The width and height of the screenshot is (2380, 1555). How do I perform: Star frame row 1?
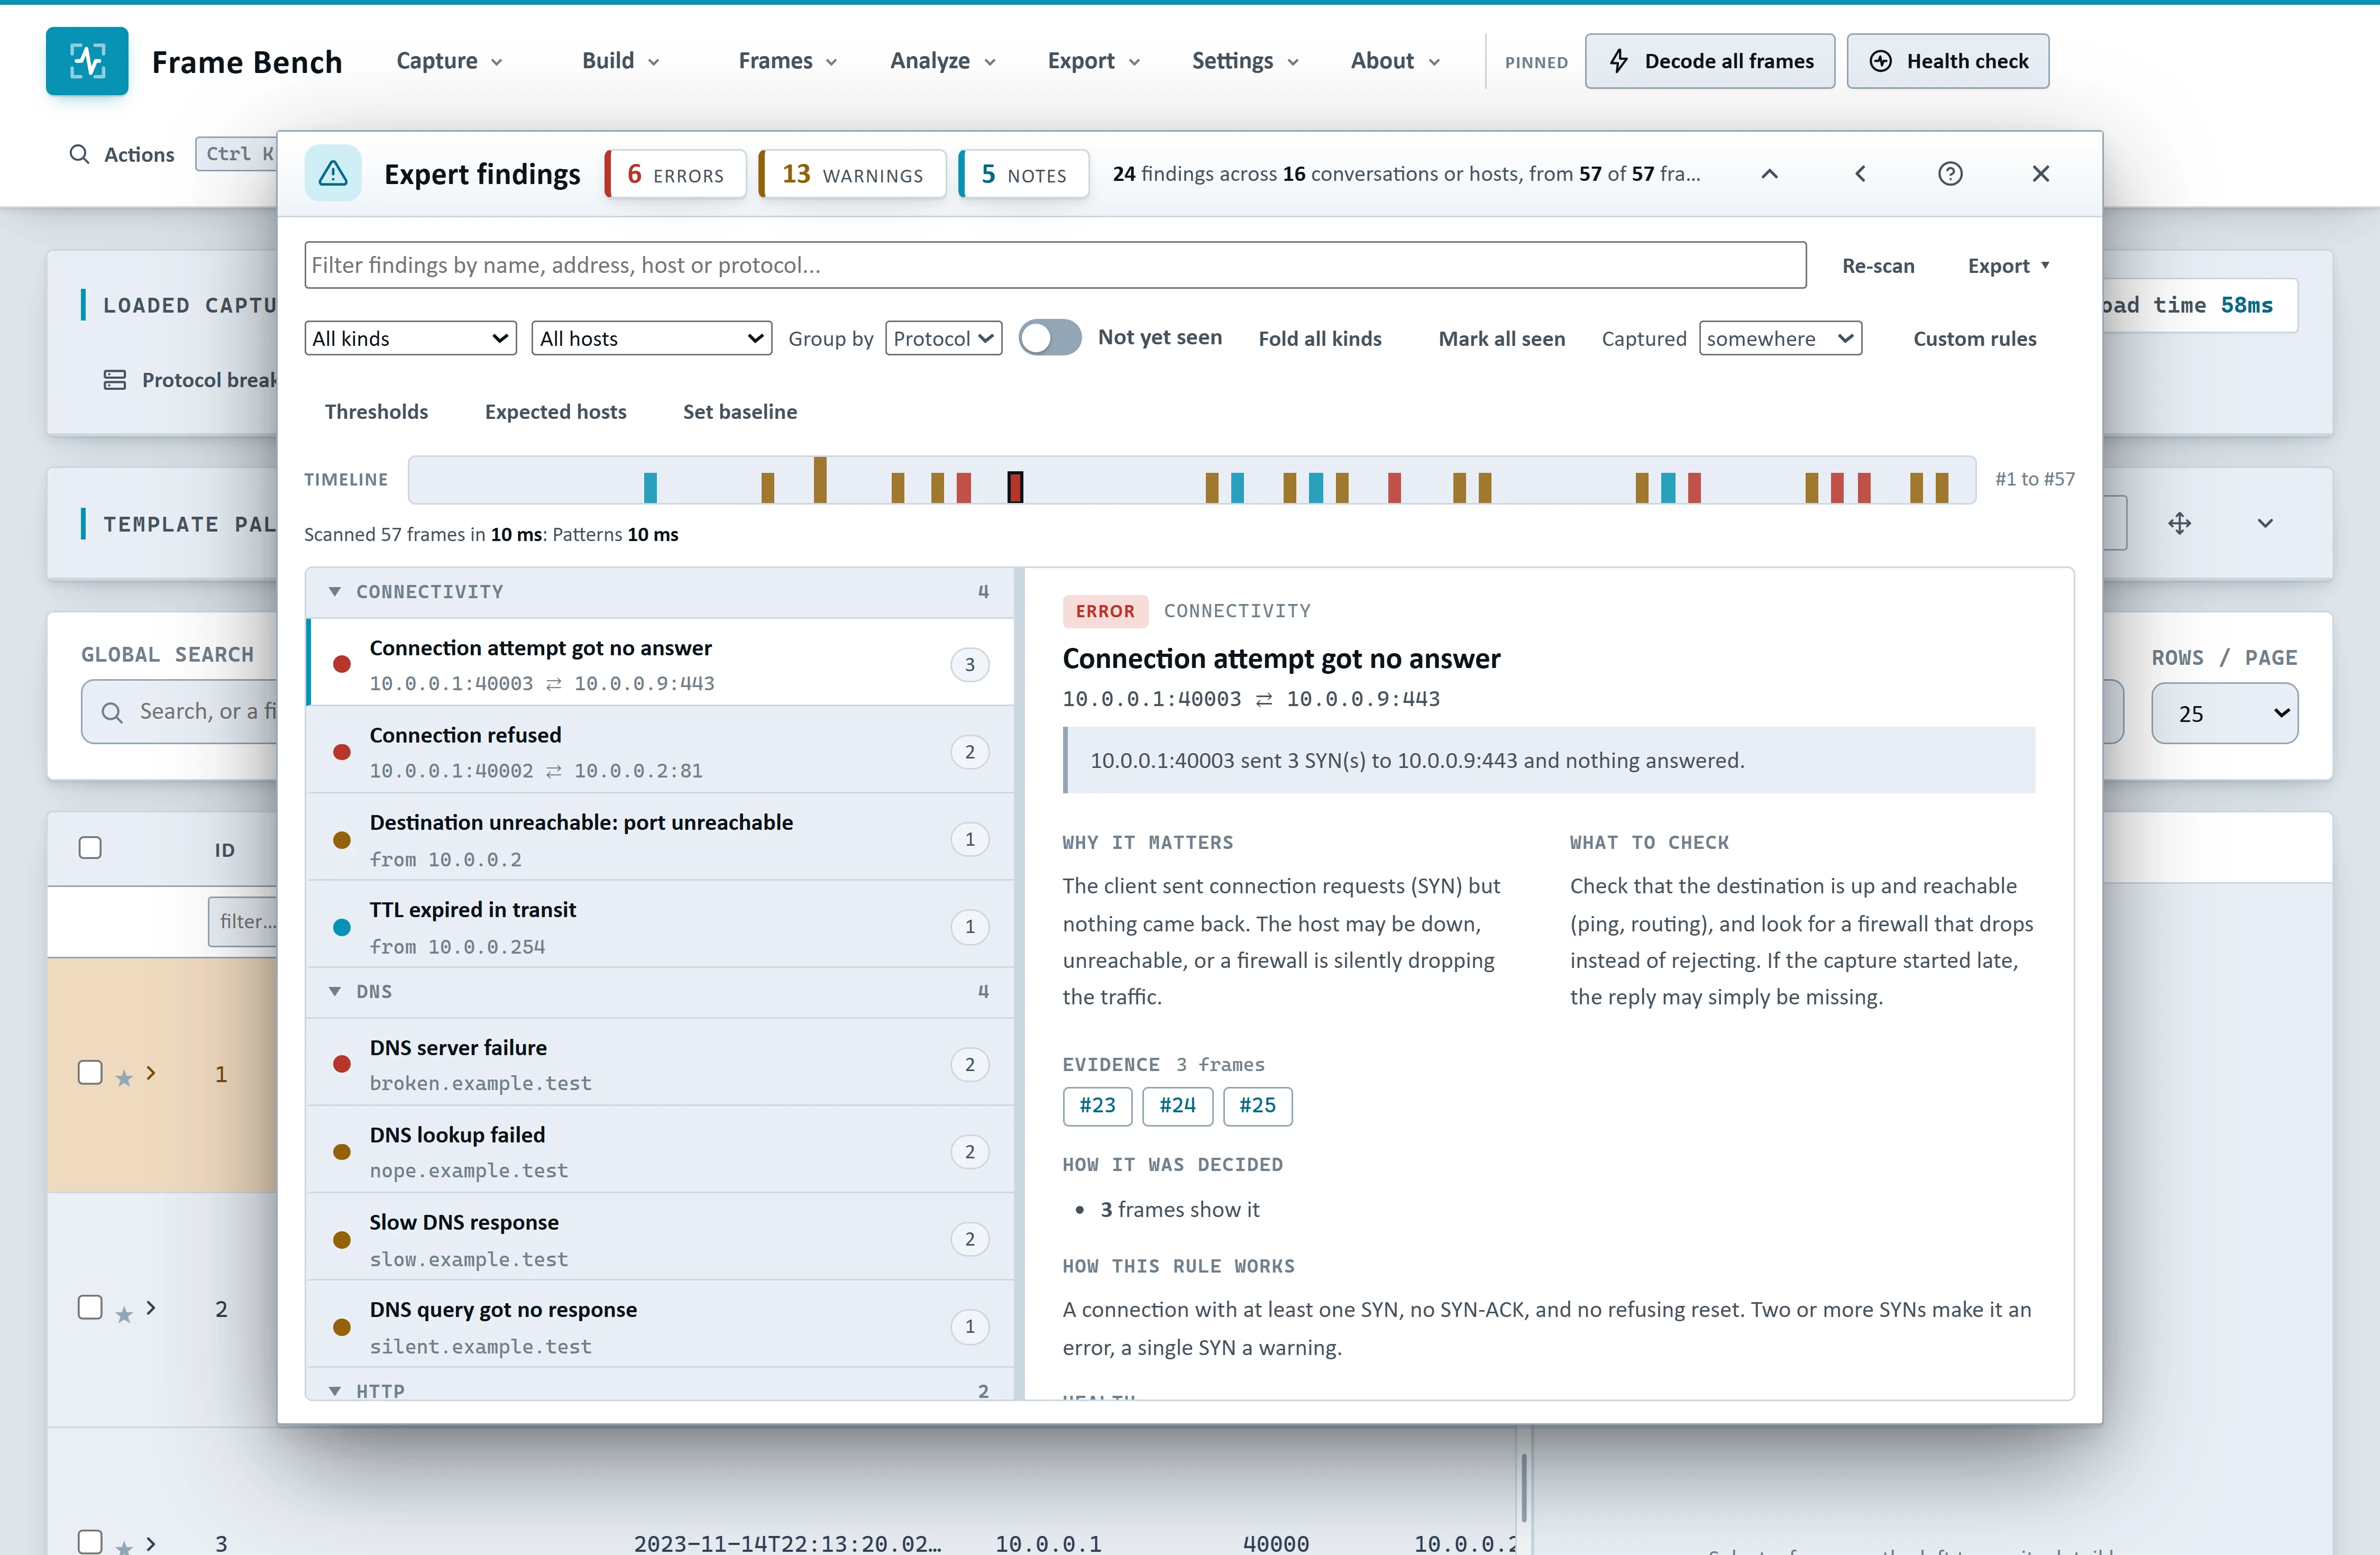pos(124,1079)
